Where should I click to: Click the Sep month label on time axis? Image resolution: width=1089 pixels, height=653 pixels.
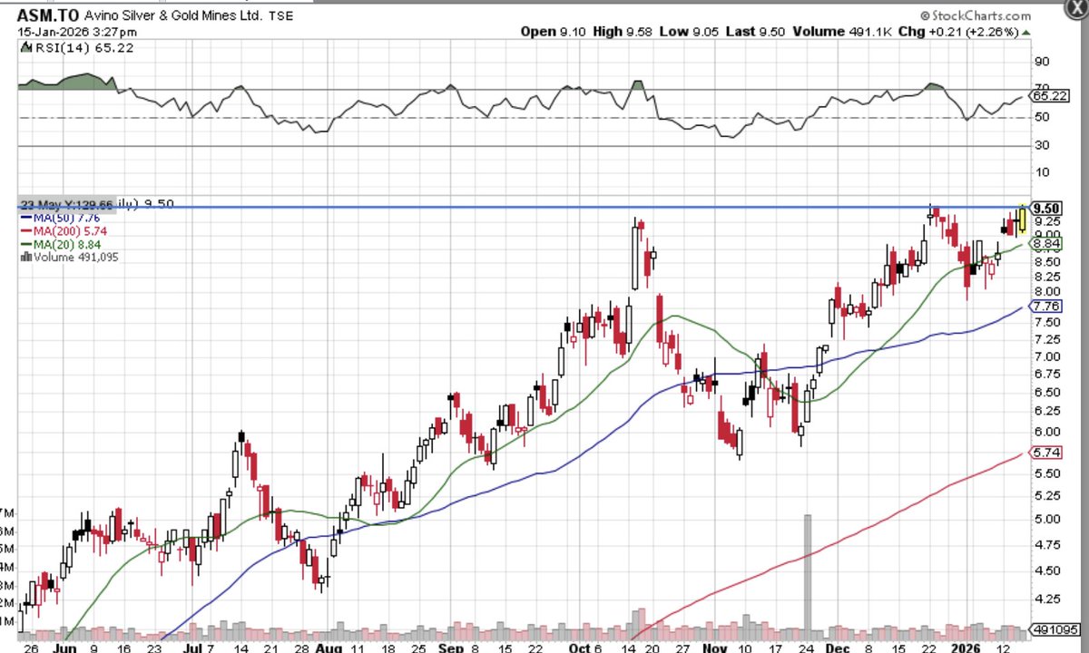click(x=452, y=648)
